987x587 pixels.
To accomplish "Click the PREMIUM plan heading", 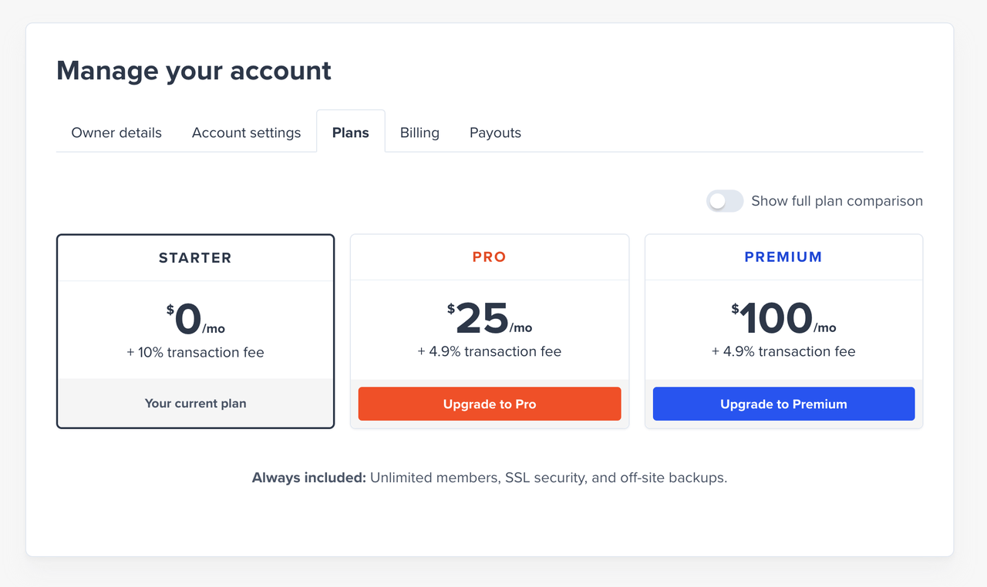I will pos(783,257).
